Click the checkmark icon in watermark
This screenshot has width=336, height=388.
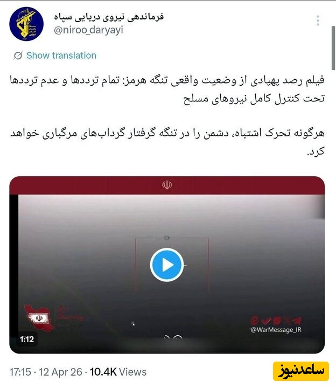point(266,321)
